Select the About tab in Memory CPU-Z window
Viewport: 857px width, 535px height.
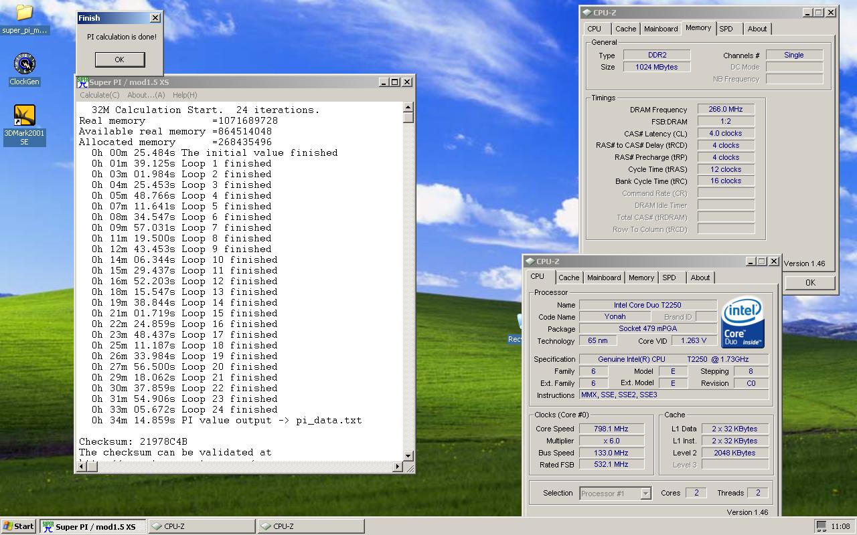(757, 29)
